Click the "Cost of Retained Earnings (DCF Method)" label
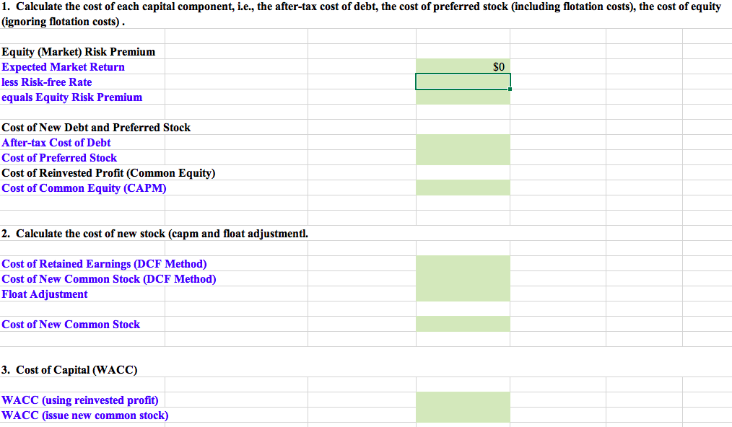The image size is (732, 427). tap(101, 263)
